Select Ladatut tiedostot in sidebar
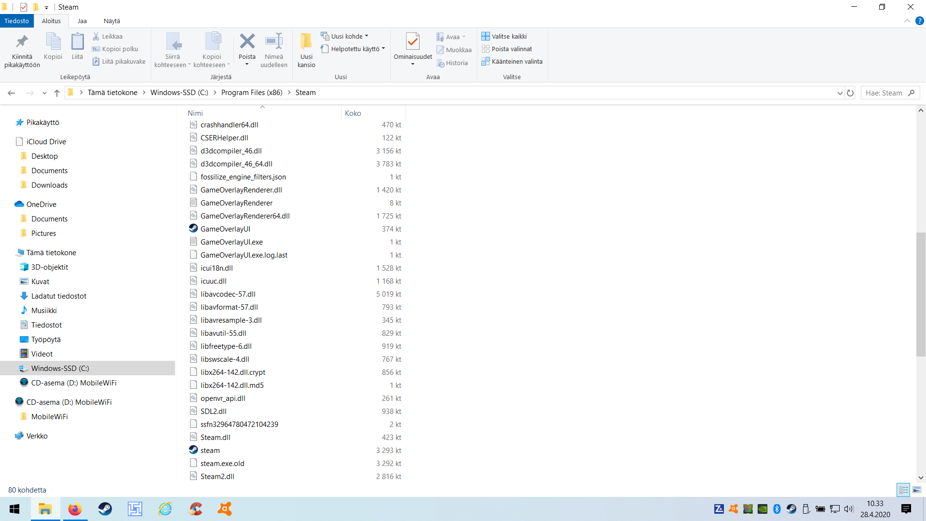Image resolution: width=926 pixels, height=521 pixels. click(x=53, y=296)
